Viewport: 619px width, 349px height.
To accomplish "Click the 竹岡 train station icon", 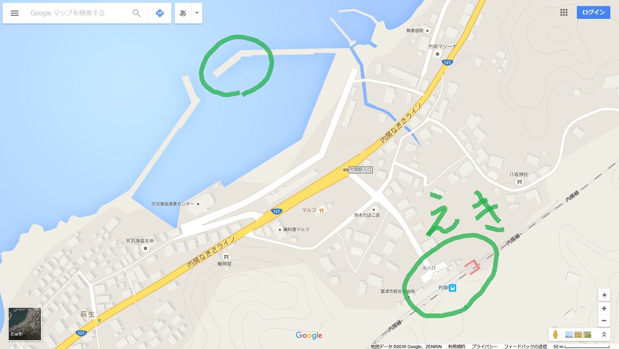I will (453, 288).
